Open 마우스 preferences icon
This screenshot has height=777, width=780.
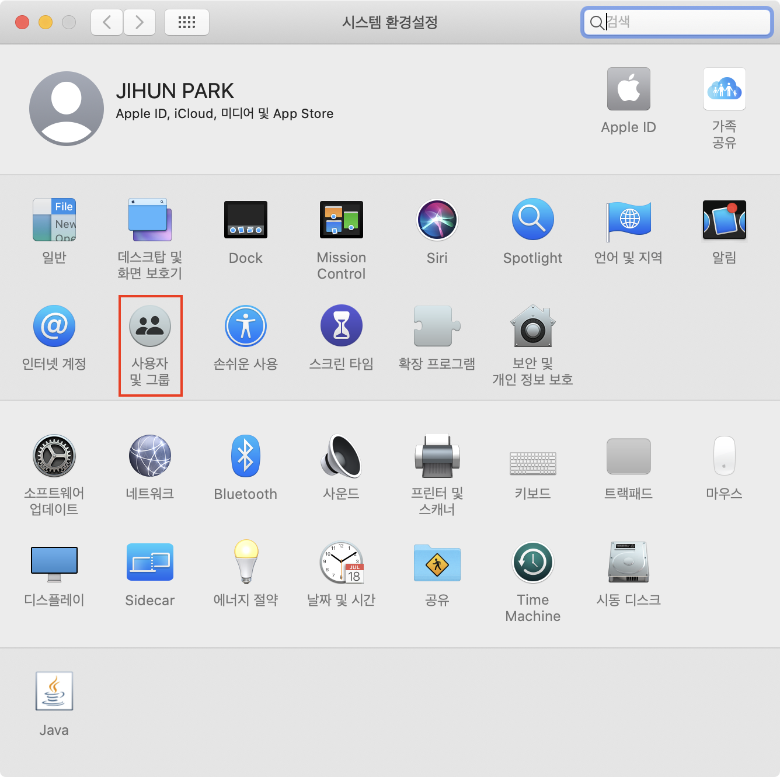click(725, 456)
